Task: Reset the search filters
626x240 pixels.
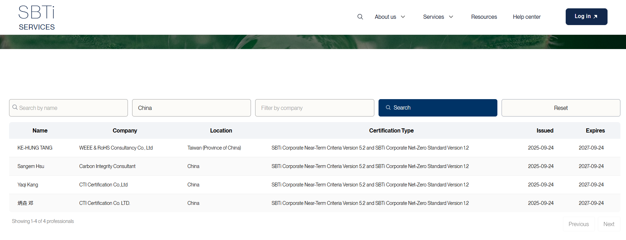Action: (x=560, y=108)
